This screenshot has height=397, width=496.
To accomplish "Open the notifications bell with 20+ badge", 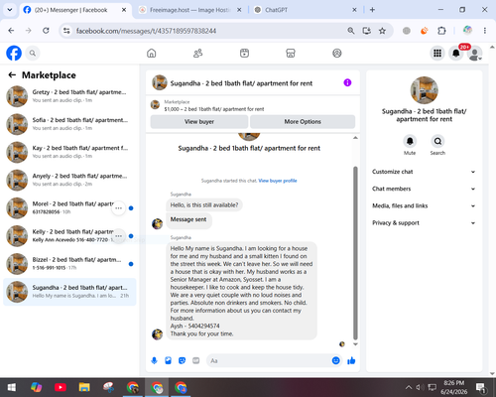I will 456,53.
